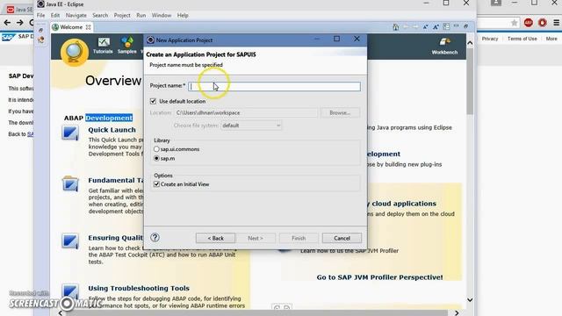Viewport: 562px width, 316px height.
Task: Click the Welcome toolbar Home icon
Action: (396, 27)
